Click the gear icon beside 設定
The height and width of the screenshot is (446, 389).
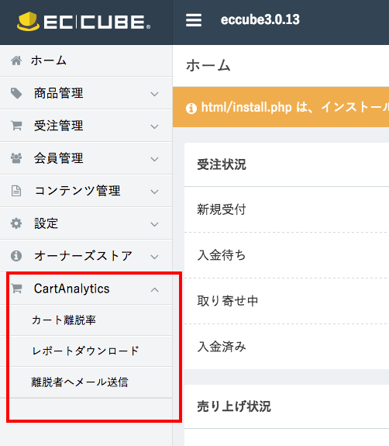(x=16, y=223)
